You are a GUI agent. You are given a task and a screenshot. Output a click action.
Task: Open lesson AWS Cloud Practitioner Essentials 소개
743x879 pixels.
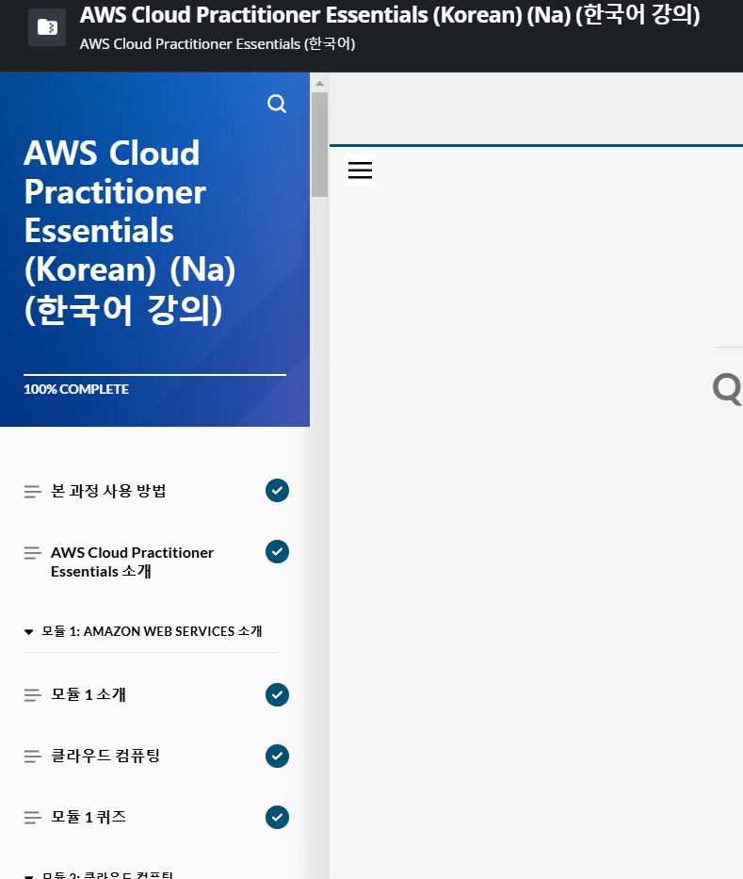coord(132,562)
